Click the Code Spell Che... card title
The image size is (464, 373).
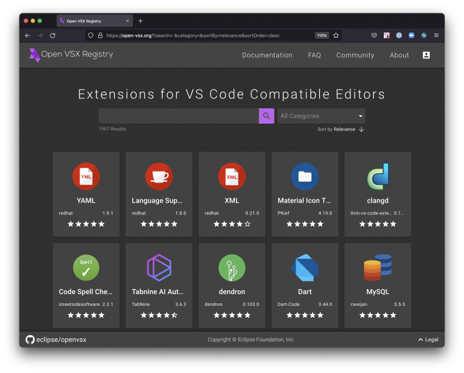tap(86, 292)
